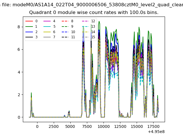Click legend label 11 with dashed black line
Image resolution: width=183 pixels, height=137 pixels.
73,37
